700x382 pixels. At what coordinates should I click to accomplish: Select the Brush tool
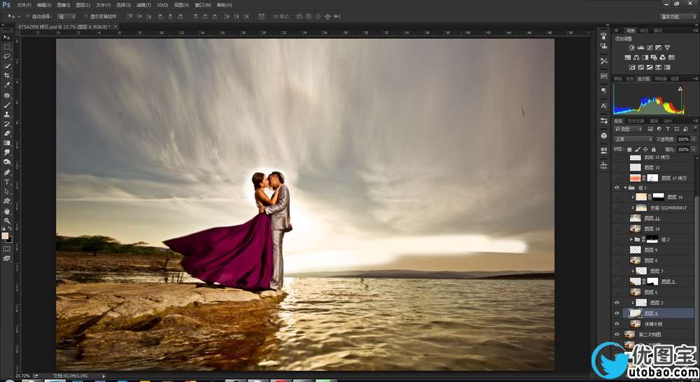click(7, 105)
